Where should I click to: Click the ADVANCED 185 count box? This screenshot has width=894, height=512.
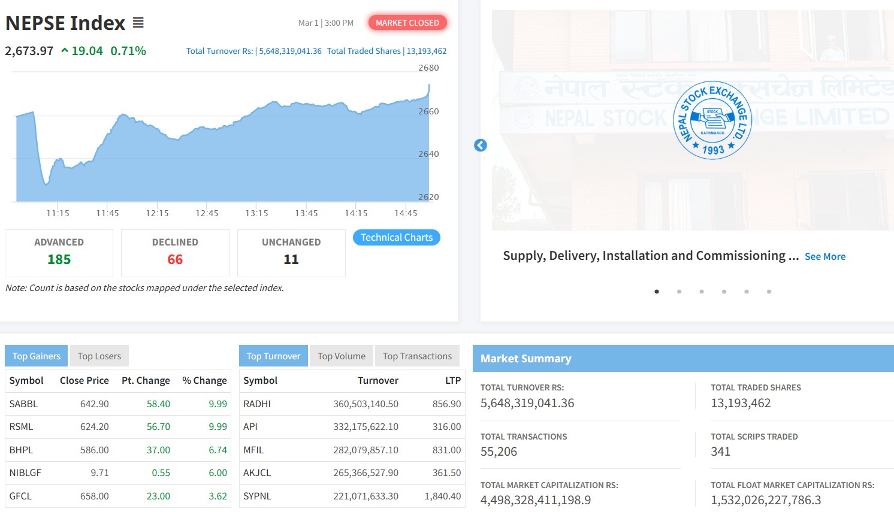click(x=59, y=253)
